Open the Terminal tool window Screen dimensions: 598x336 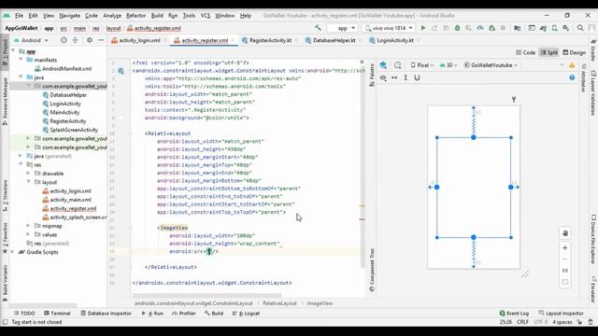click(57, 314)
